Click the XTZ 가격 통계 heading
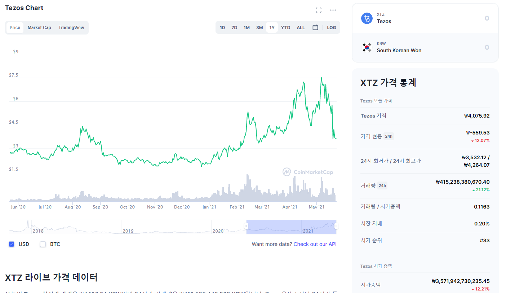Image resolution: width=506 pixels, height=293 pixels. pyautogui.click(x=388, y=83)
